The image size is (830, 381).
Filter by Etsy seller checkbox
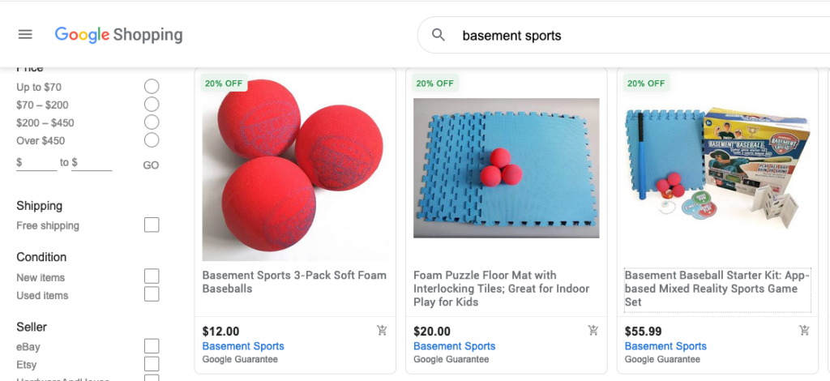[x=152, y=365]
